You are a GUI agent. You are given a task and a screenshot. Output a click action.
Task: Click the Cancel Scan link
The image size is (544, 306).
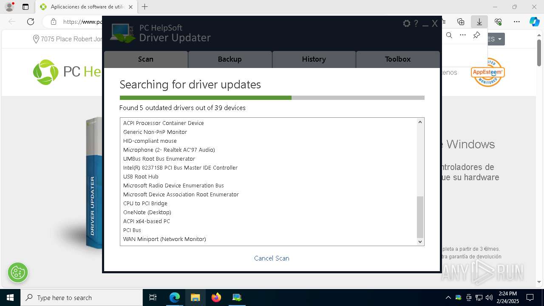[272, 258]
